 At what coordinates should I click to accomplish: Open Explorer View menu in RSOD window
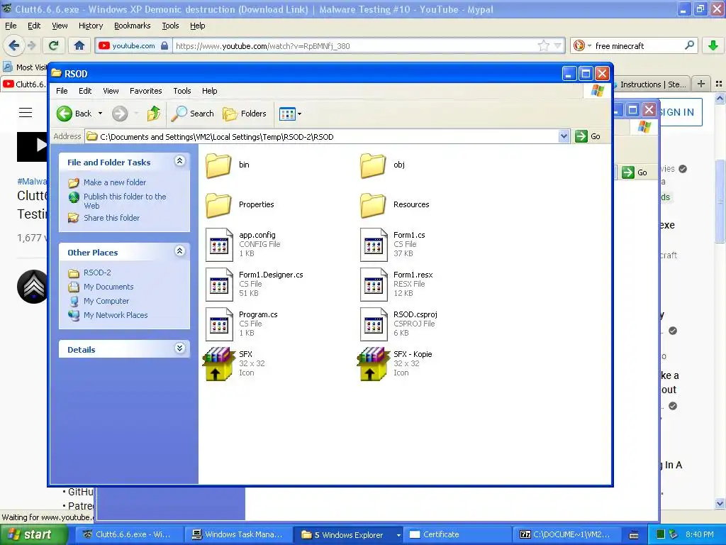tap(111, 91)
